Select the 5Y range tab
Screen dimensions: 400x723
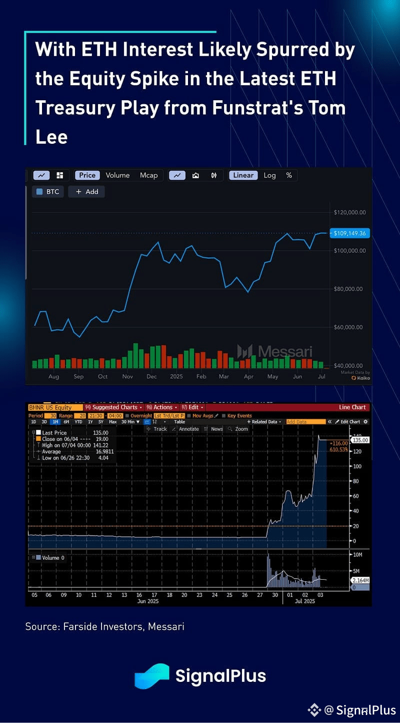100,422
